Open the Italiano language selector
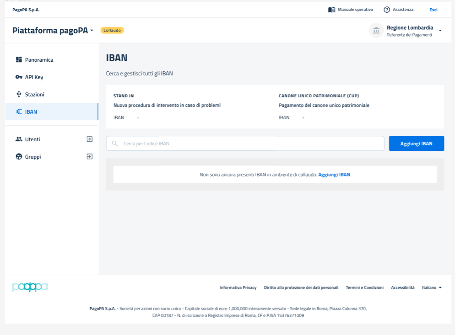This screenshot has width=455, height=335. point(432,287)
